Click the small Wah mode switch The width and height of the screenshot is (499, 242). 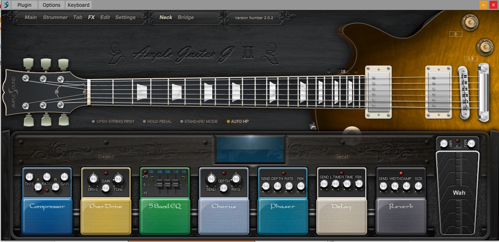(458, 146)
